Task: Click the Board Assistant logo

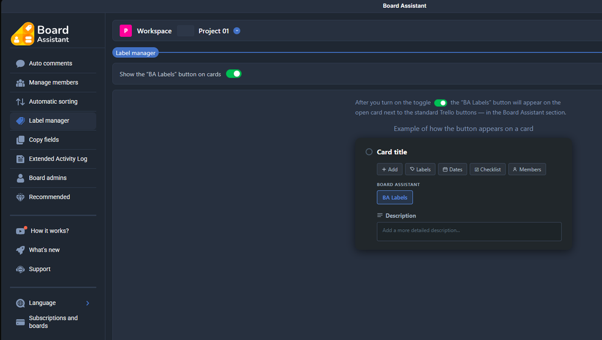Action: (40, 34)
